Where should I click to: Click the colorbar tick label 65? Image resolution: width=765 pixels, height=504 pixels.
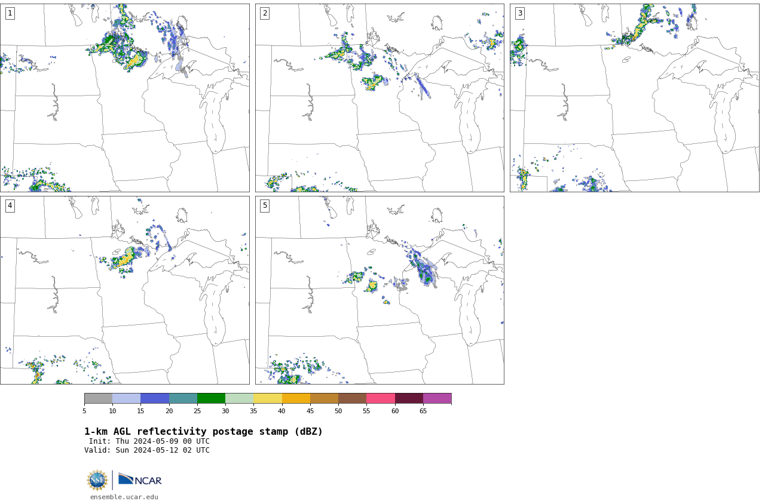(x=423, y=411)
